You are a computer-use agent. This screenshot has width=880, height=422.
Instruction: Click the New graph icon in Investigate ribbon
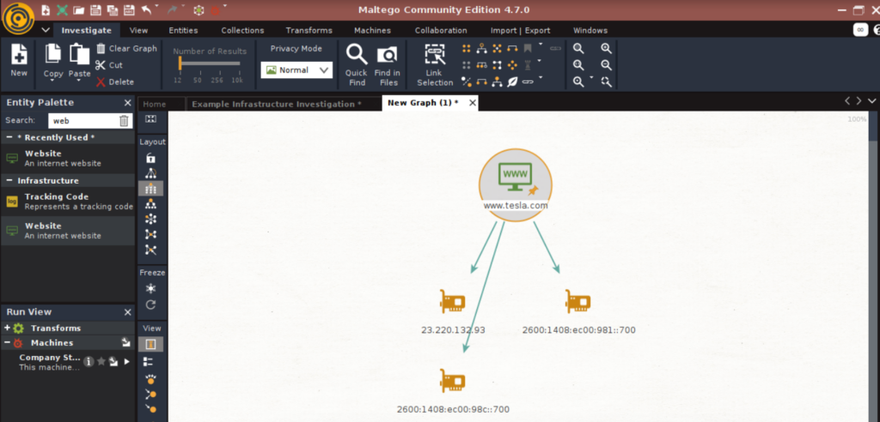click(19, 54)
